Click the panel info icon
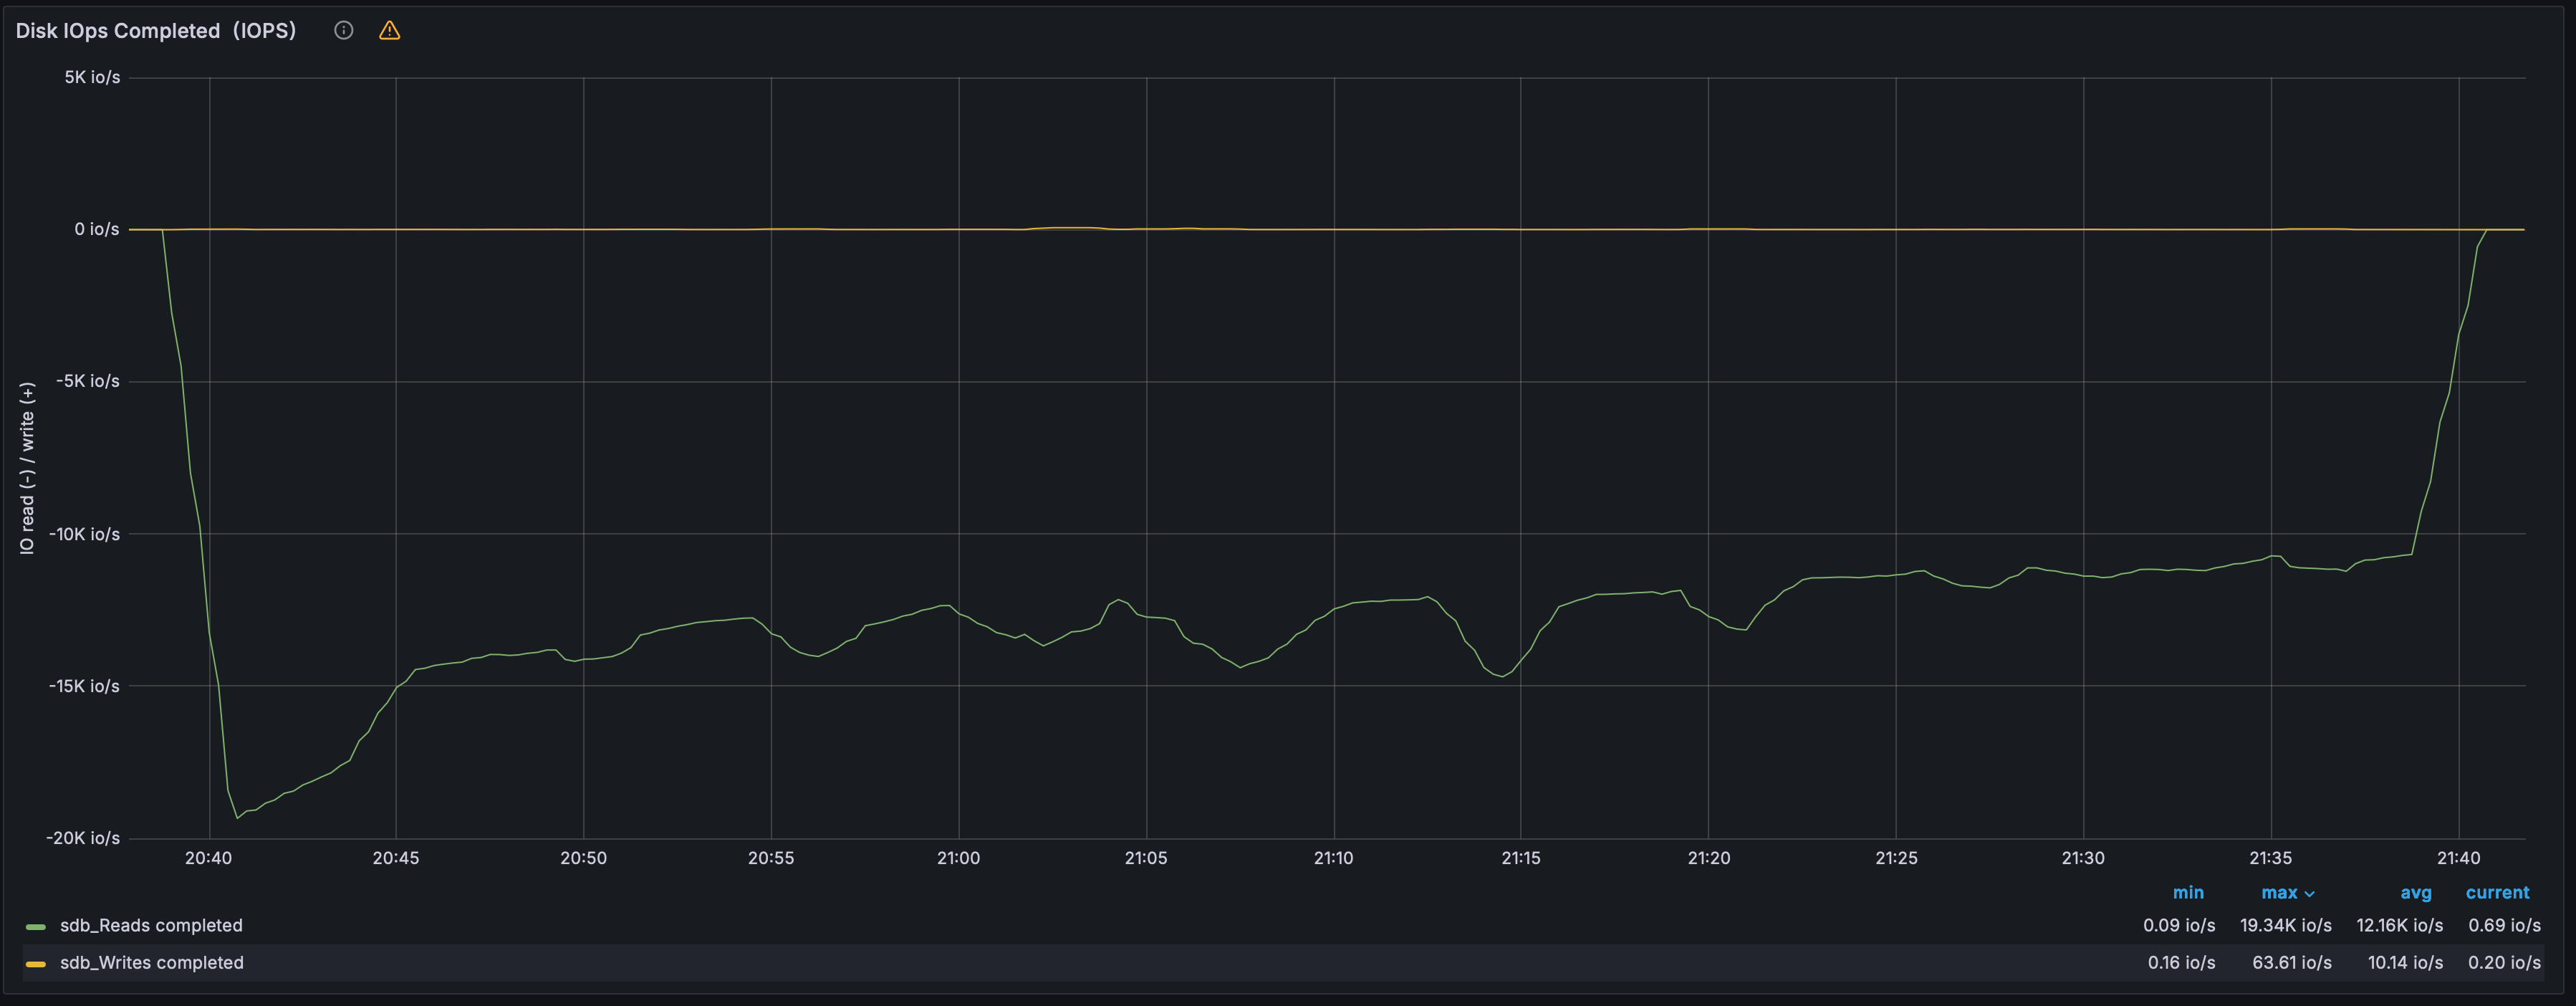Image resolution: width=2576 pixels, height=1006 pixels. [x=343, y=30]
